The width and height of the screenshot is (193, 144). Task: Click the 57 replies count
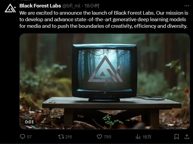click(x=29, y=137)
